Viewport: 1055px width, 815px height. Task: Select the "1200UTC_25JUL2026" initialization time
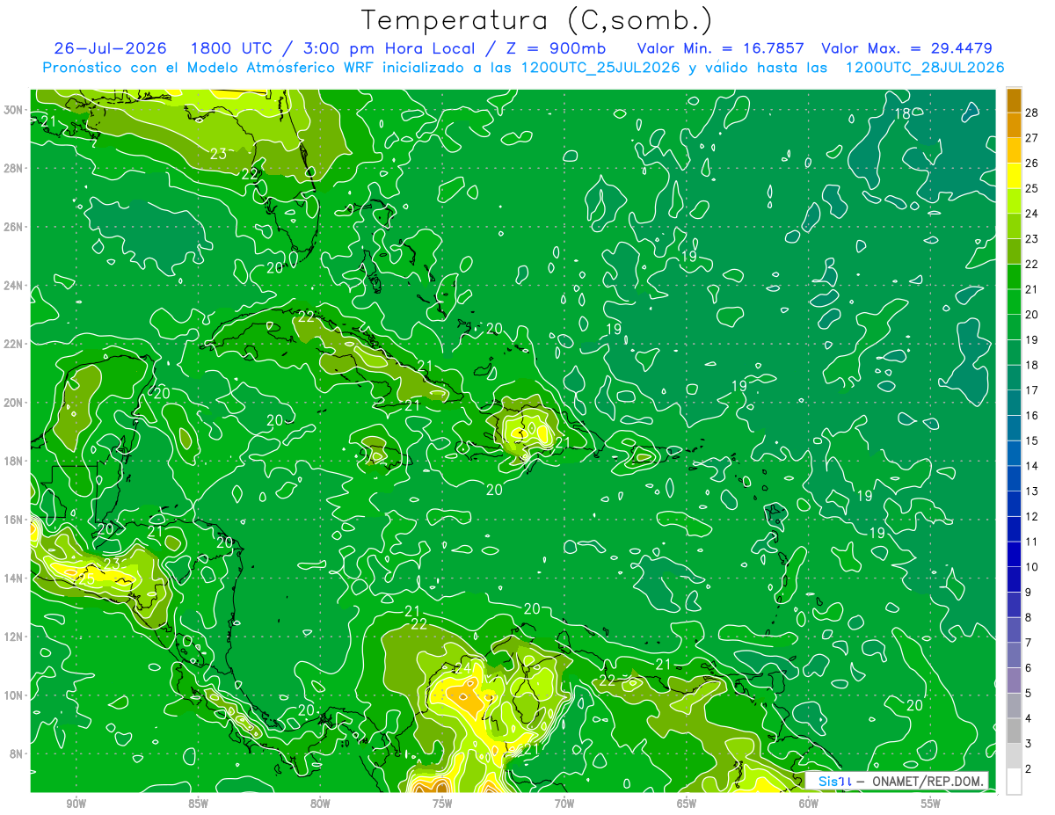tap(600, 68)
